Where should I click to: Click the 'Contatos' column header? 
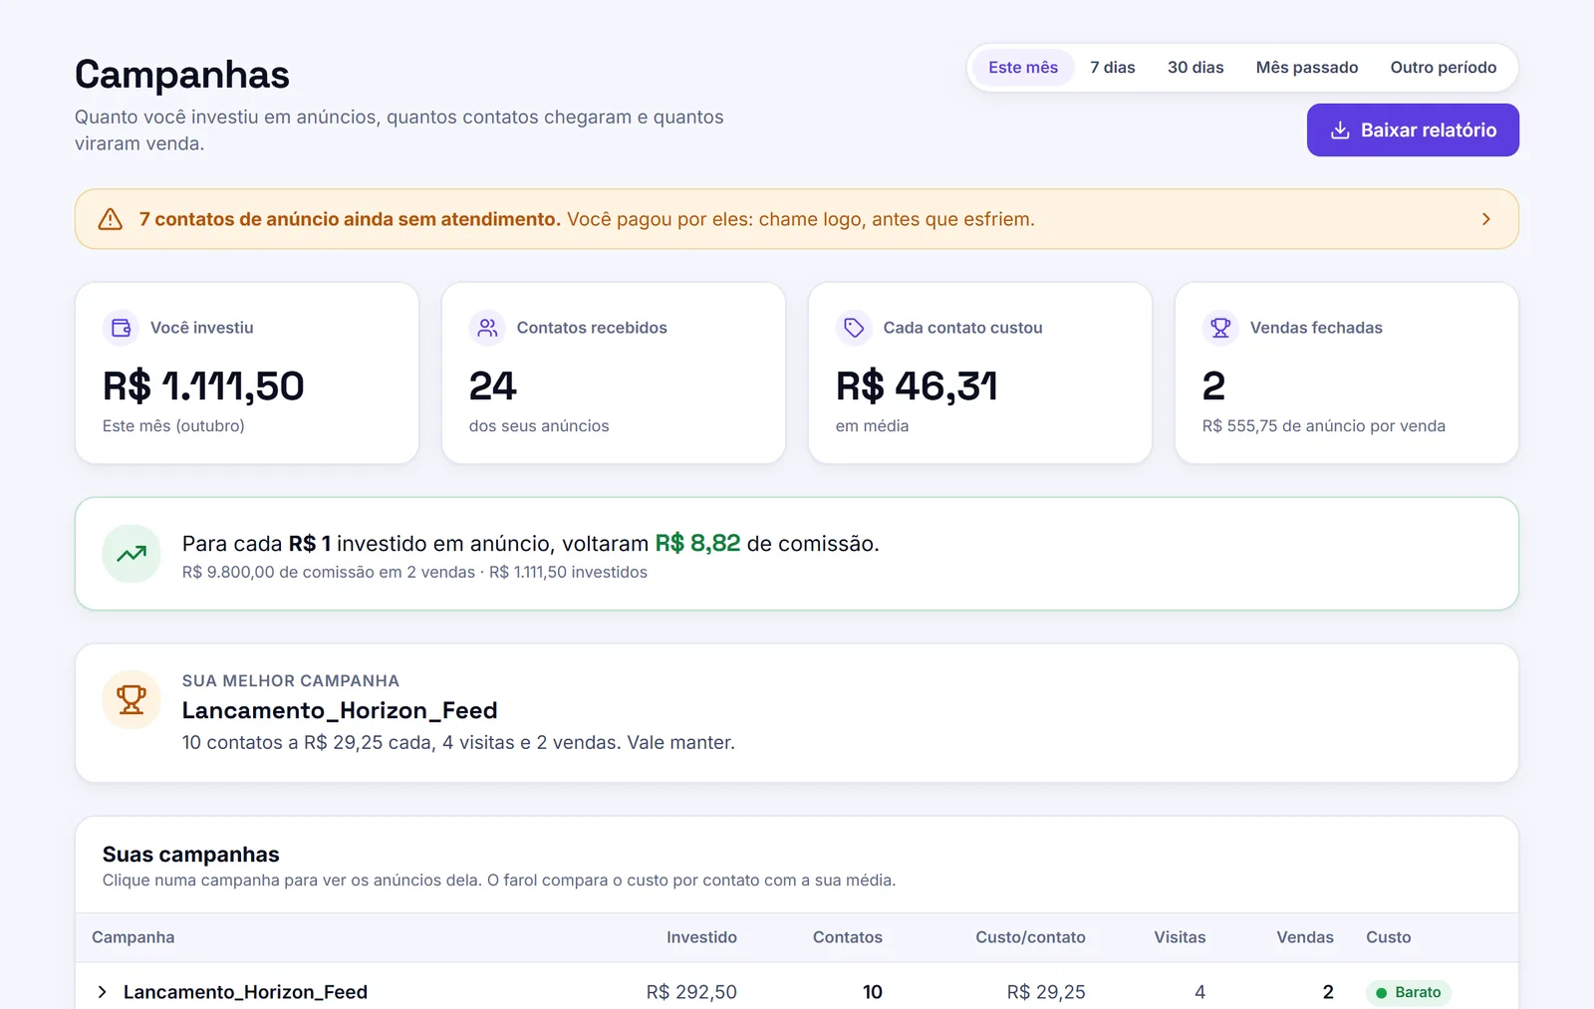click(x=848, y=937)
